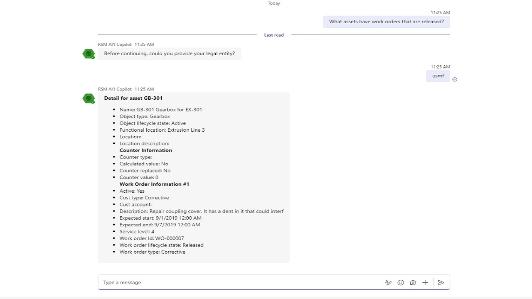Click the chat bubble icon in compose bar
This screenshot has height=299, width=532.
click(x=413, y=282)
